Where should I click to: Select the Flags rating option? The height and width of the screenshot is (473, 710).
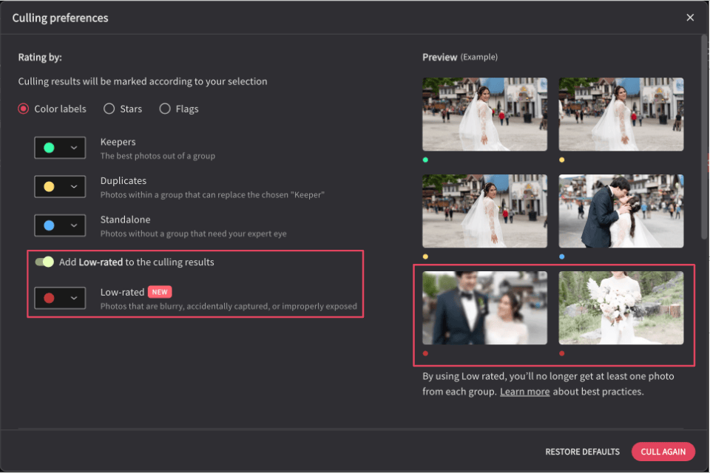[x=165, y=109]
